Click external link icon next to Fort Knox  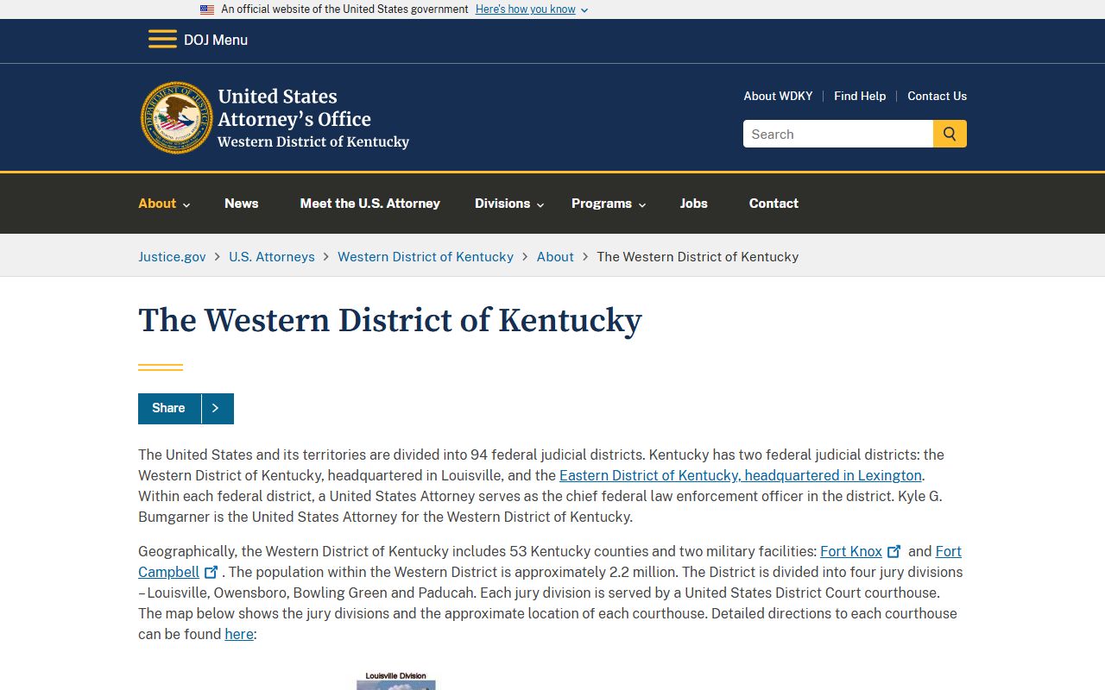tap(894, 551)
